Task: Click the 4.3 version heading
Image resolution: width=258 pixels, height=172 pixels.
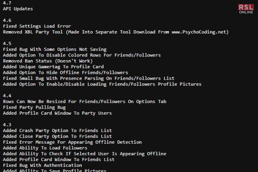Action: [x=7, y=125]
